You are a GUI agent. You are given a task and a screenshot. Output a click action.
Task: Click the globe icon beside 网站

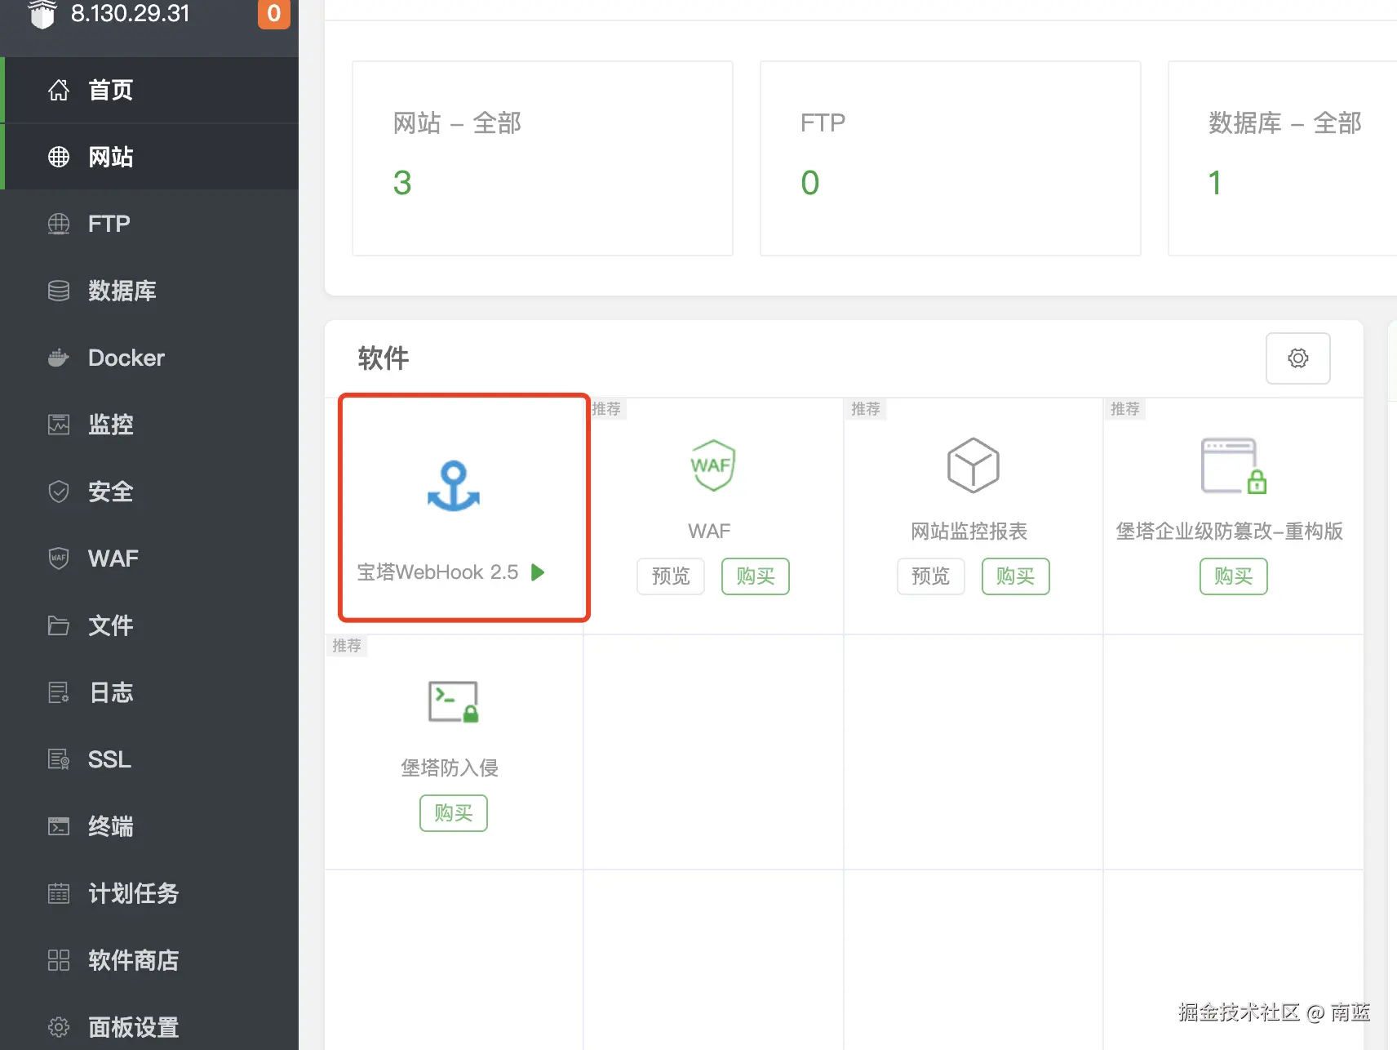[x=59, y=157]
